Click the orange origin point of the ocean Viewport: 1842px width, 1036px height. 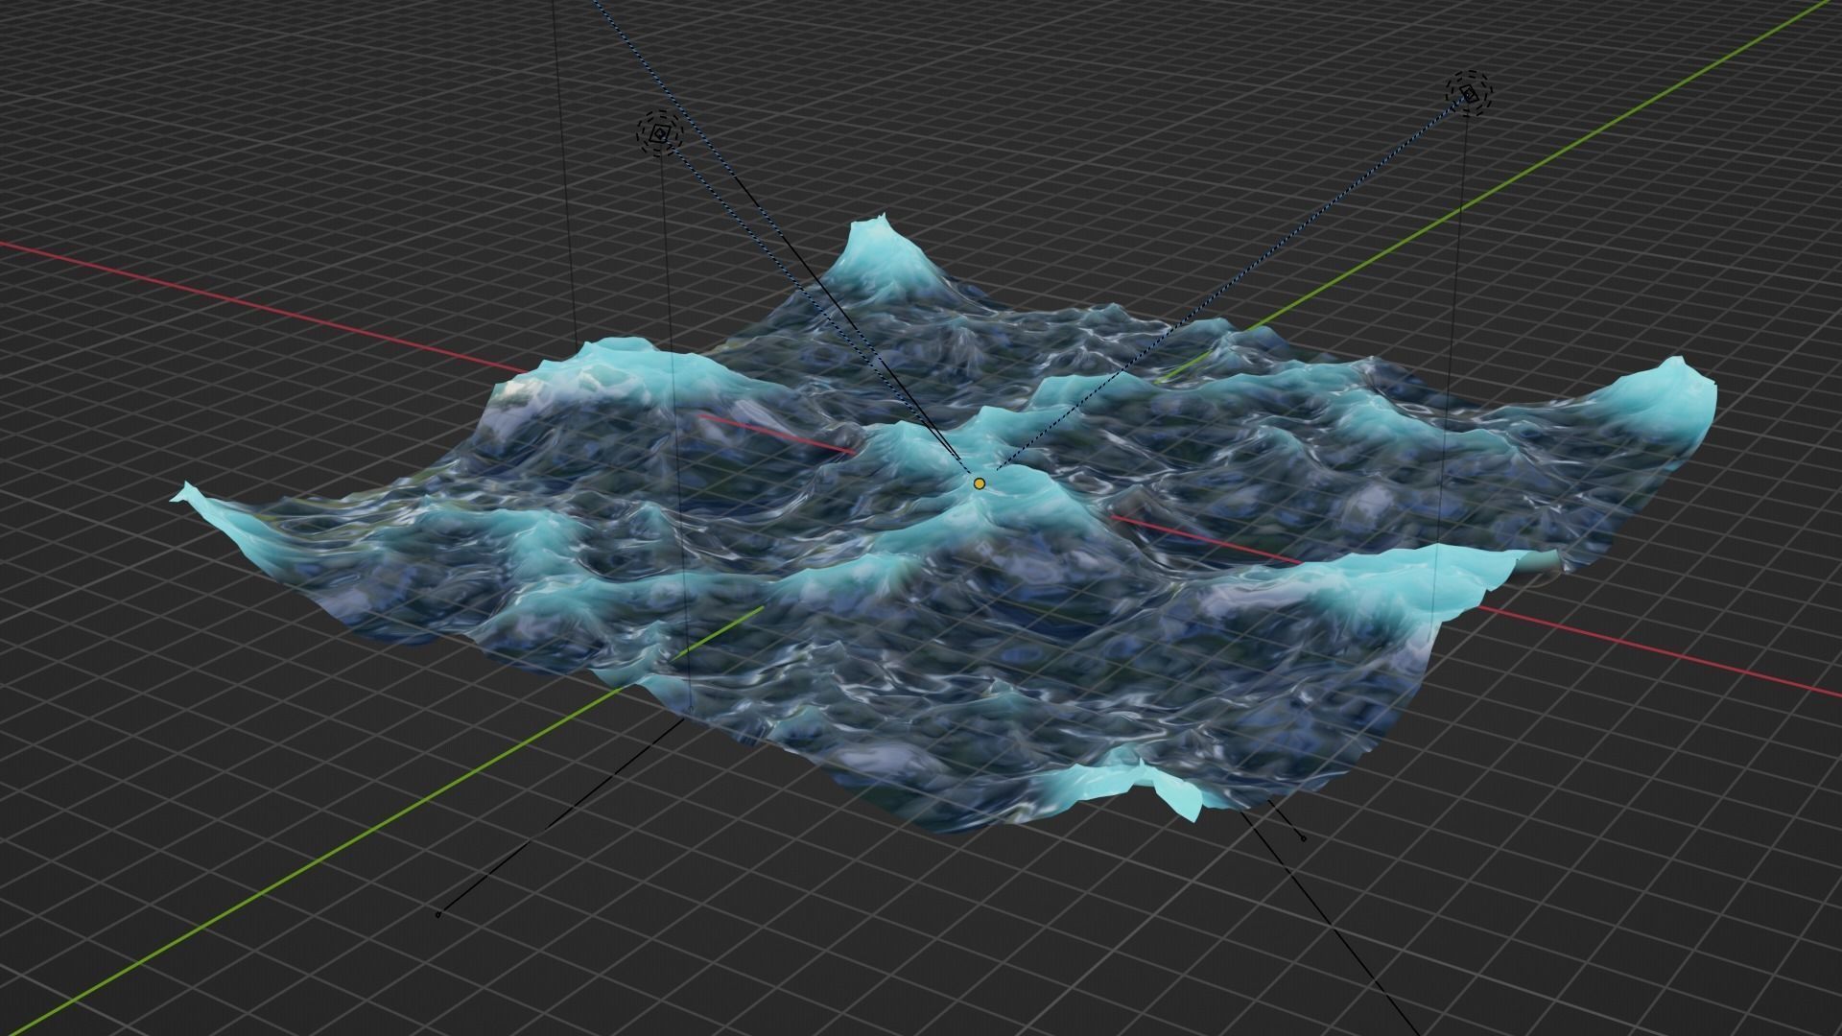[x=979, y=483]
